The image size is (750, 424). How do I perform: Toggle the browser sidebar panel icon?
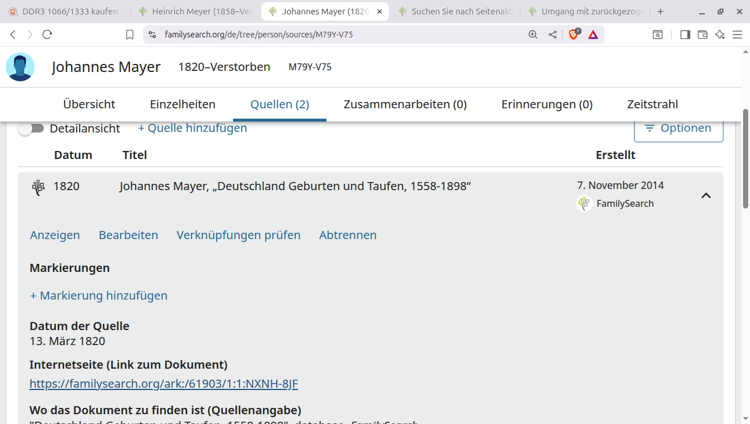point(685,35)
